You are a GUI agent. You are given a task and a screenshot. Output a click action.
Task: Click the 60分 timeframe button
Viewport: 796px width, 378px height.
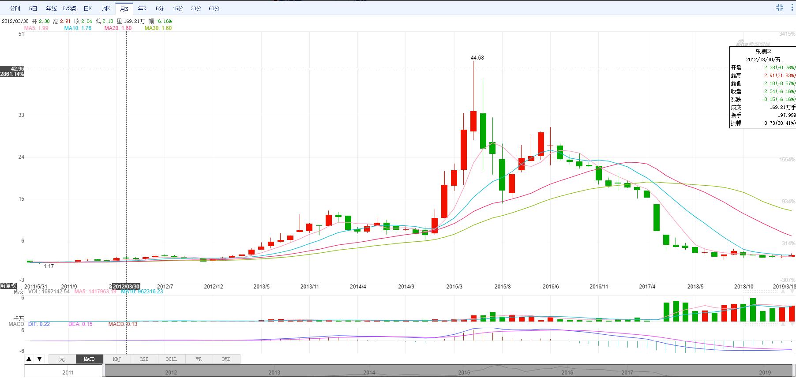coord(214,8)
